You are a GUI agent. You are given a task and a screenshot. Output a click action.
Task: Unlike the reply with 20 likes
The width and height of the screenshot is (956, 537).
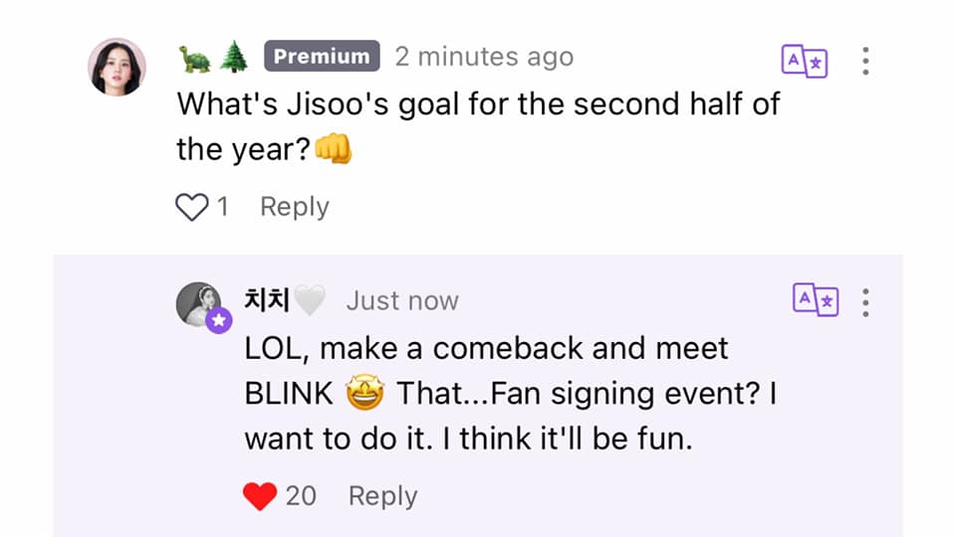[260, 495]
